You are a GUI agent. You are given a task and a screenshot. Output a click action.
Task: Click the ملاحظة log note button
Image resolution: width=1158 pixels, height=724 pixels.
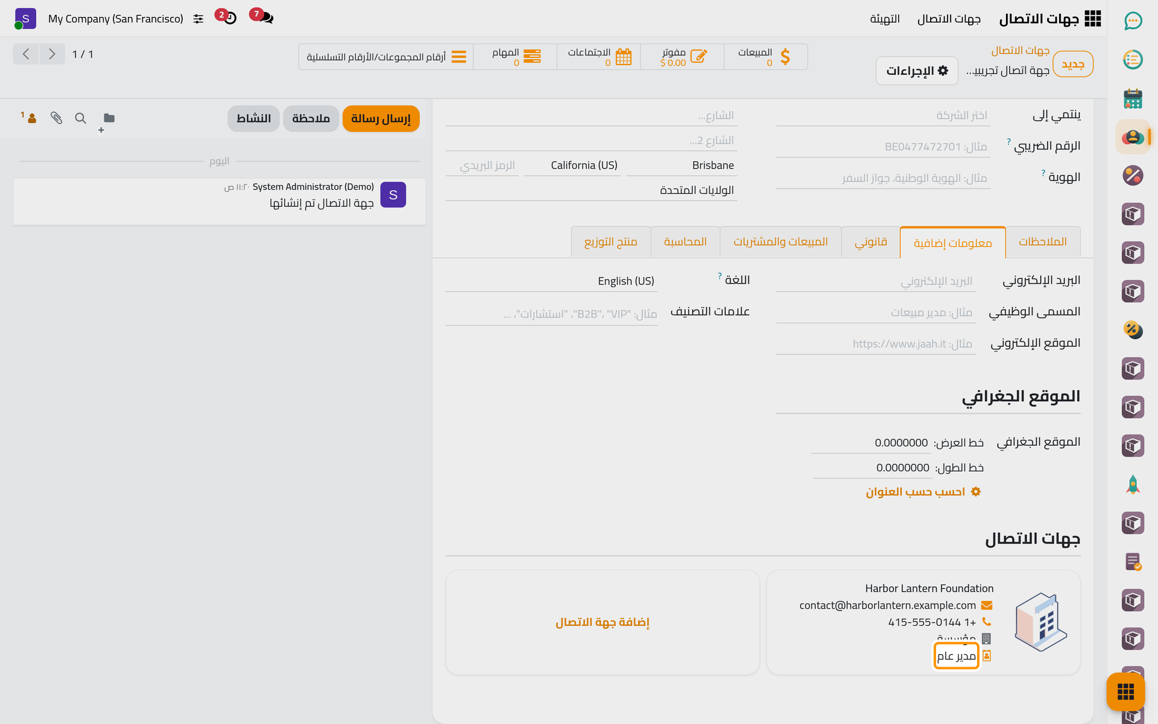tap(311, 118)
